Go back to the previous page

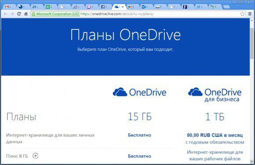click(5, 14)
